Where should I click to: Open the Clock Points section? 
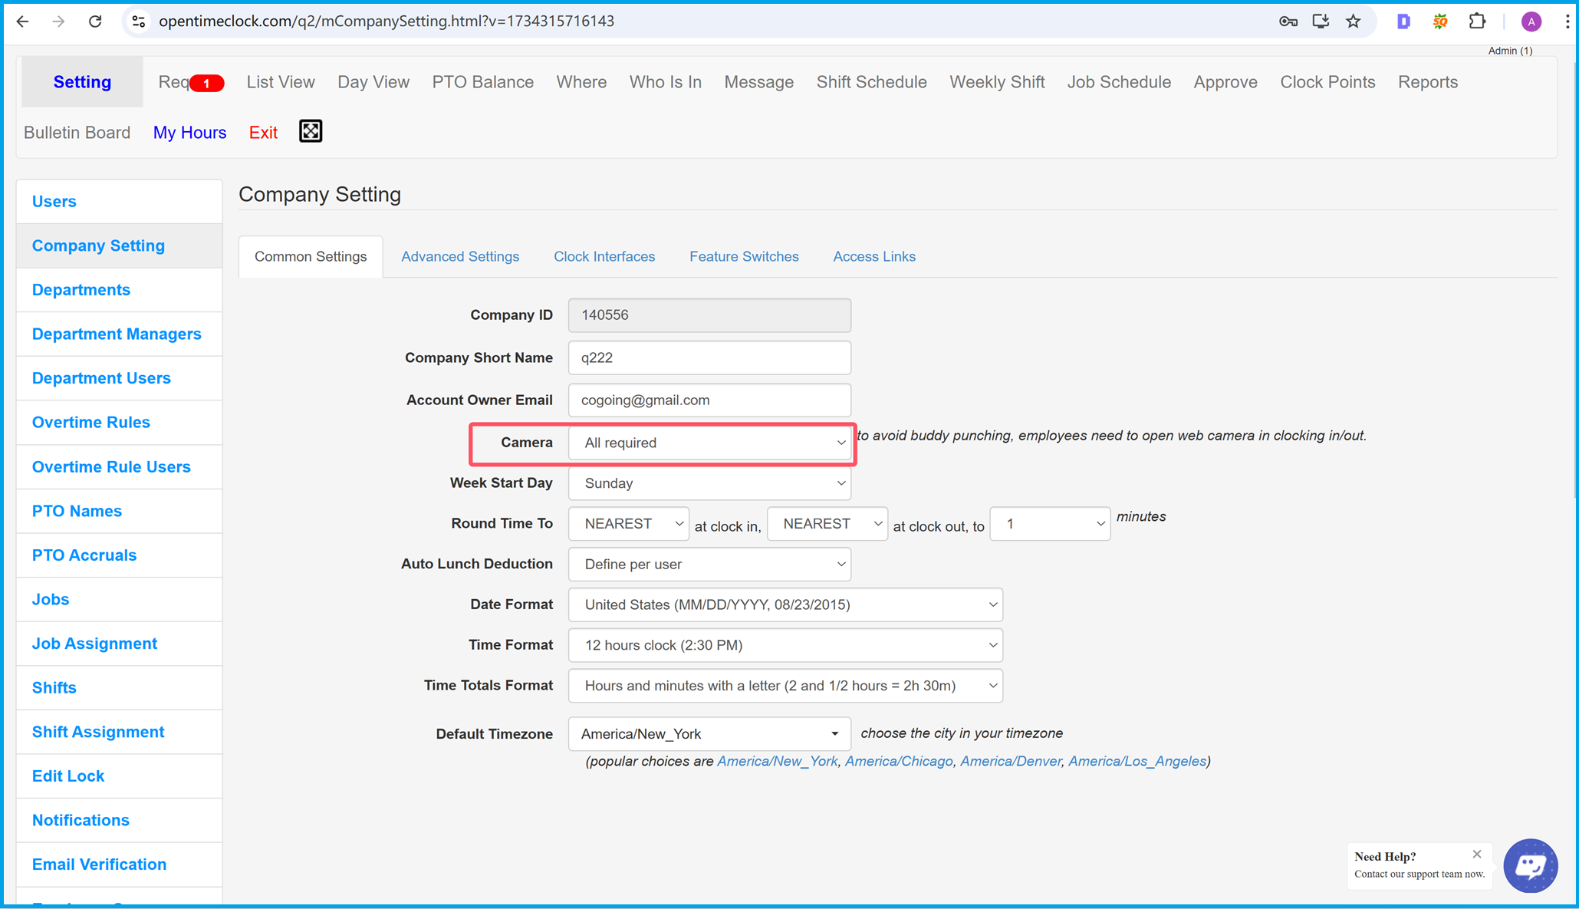[x=1327, y=81]
